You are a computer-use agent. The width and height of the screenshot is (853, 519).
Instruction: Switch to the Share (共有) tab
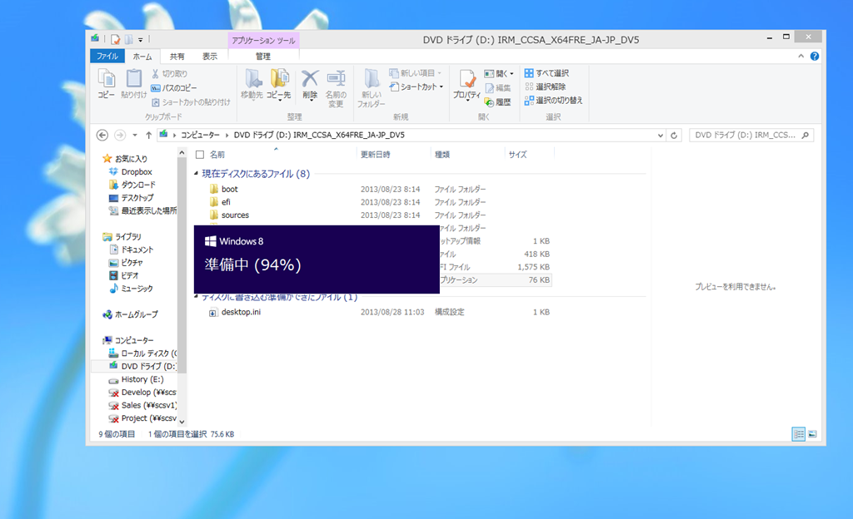click(x=177, y=57)
